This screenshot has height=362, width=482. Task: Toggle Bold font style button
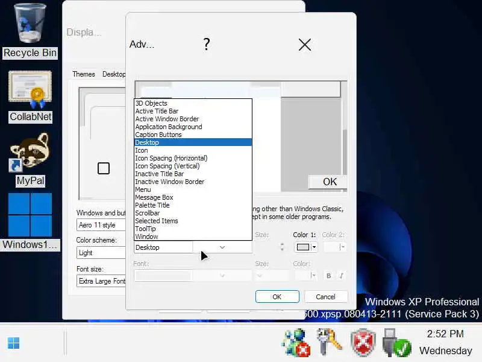[328, 276]
